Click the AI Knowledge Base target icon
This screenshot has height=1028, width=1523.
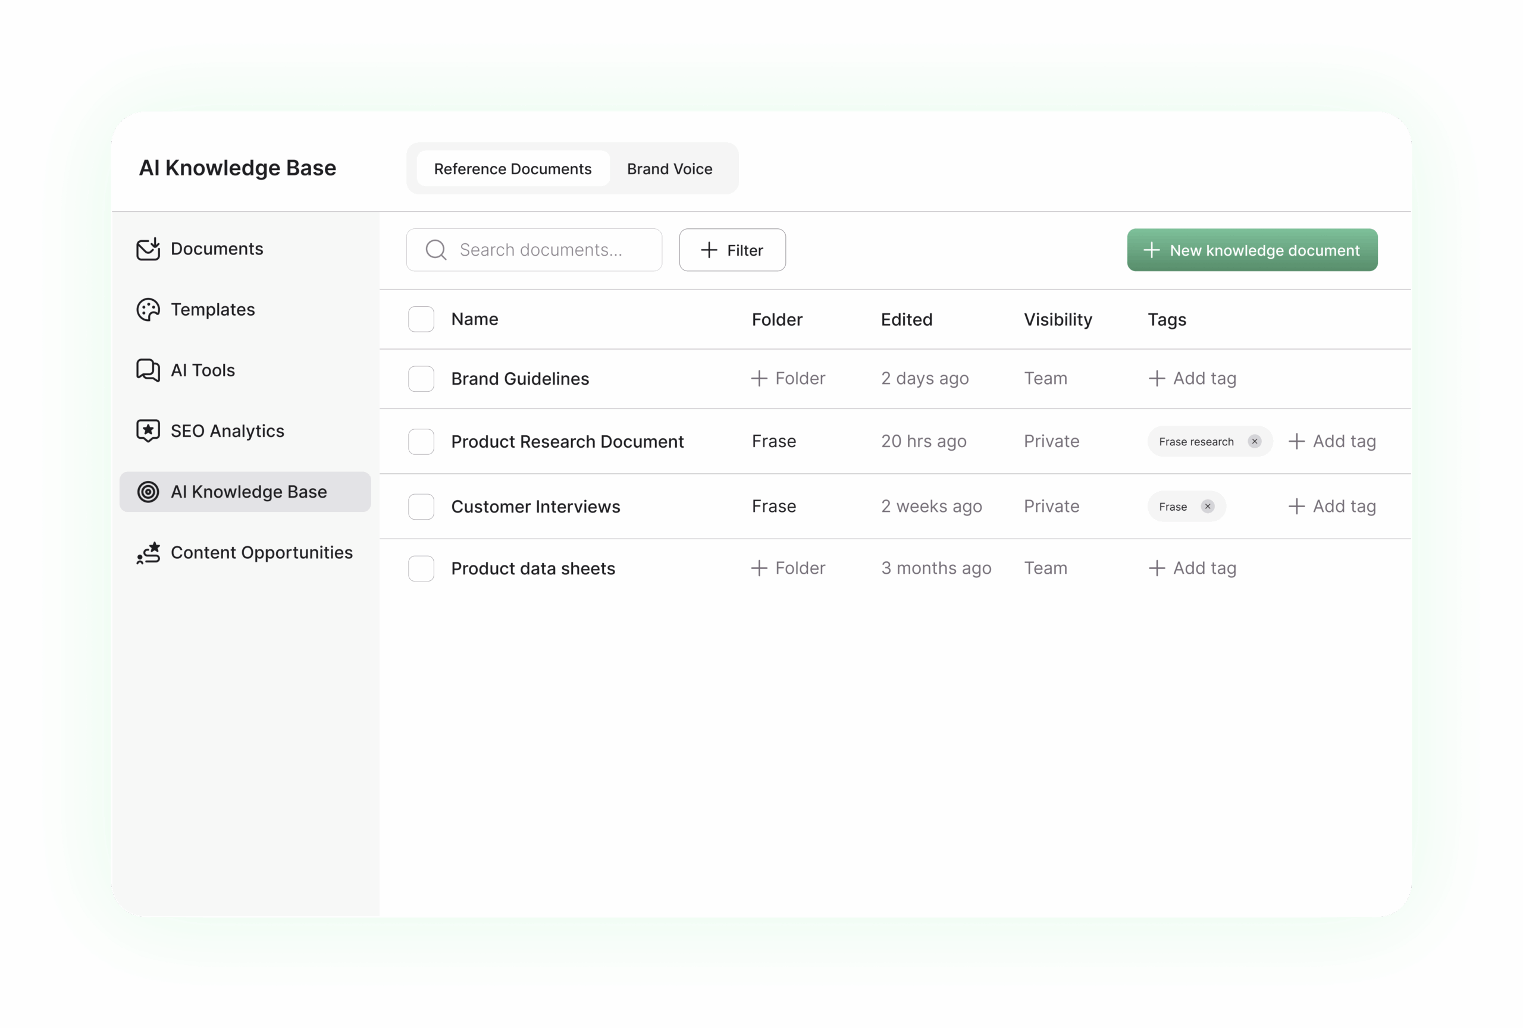[148, 492]
